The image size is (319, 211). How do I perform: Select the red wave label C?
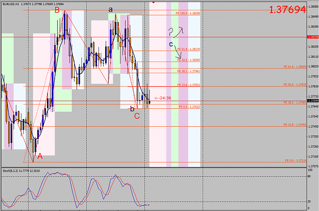tap(137, 116)
